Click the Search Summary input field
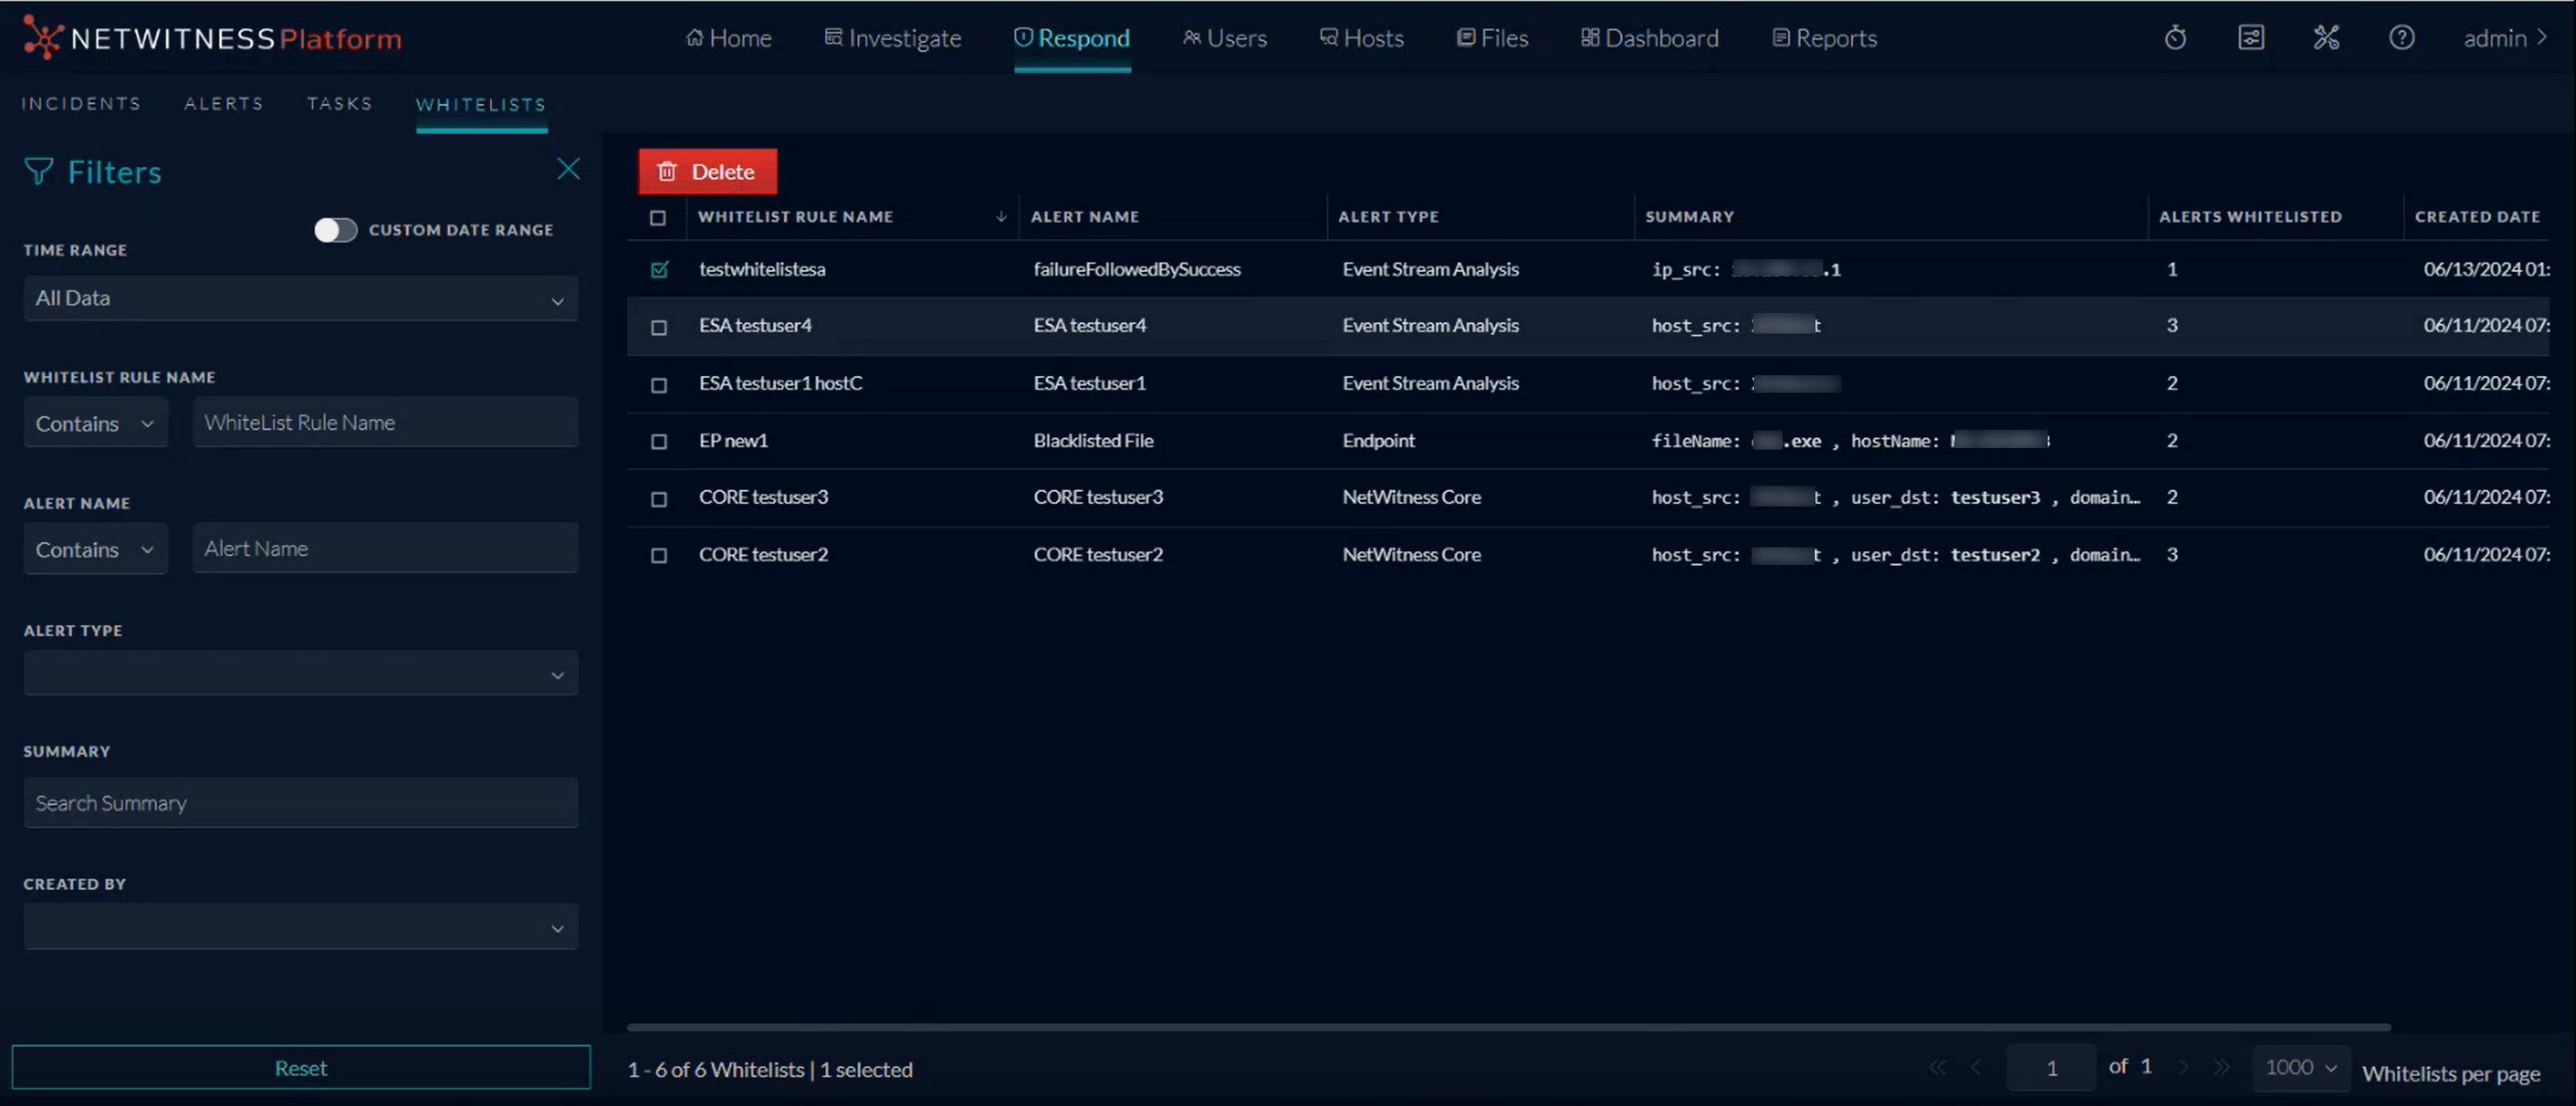2576x1106 pixels. [x=300, y=802]
